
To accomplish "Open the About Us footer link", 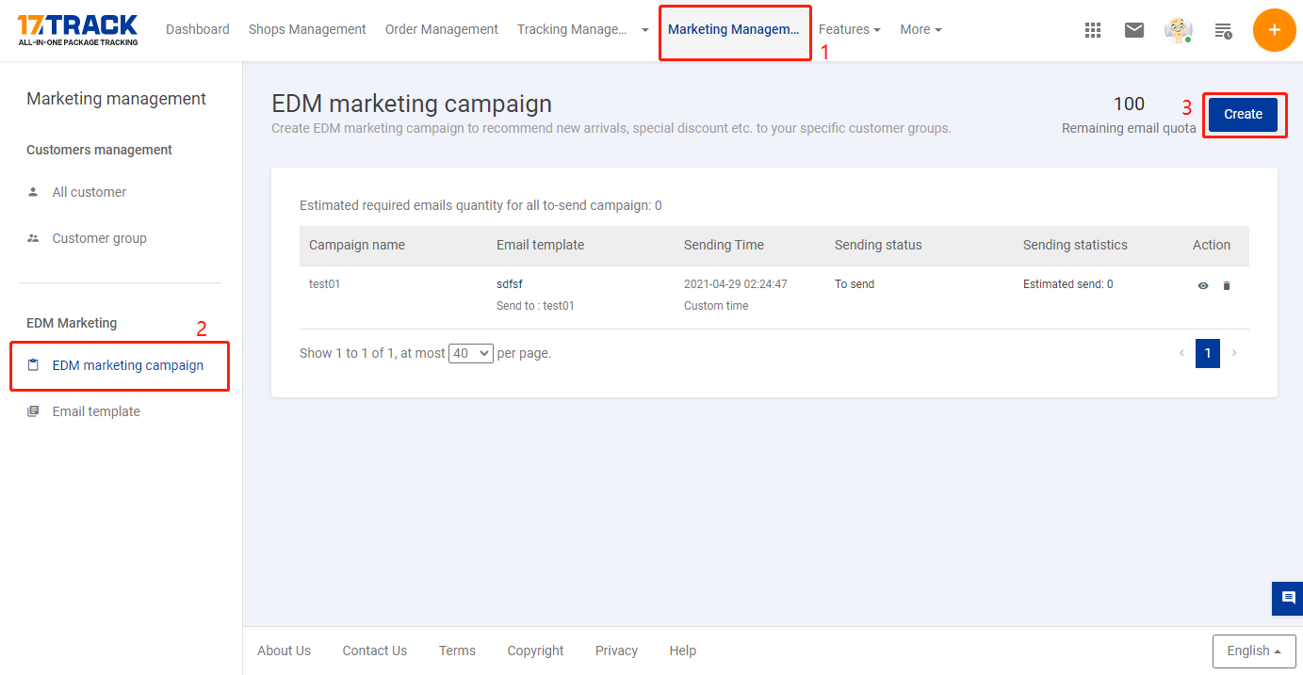I will point(284,651).
